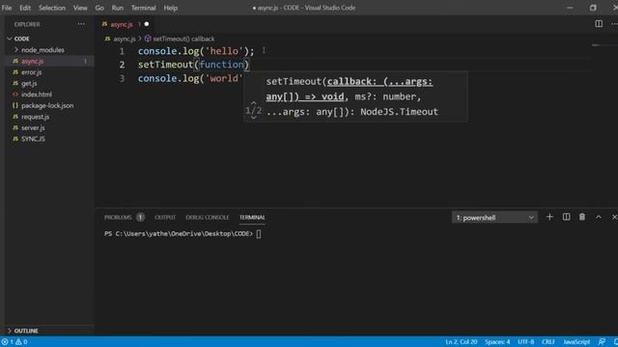Click line 1 console.log hello code
Viewport: 618px width, 347px height.
point(196,51)
